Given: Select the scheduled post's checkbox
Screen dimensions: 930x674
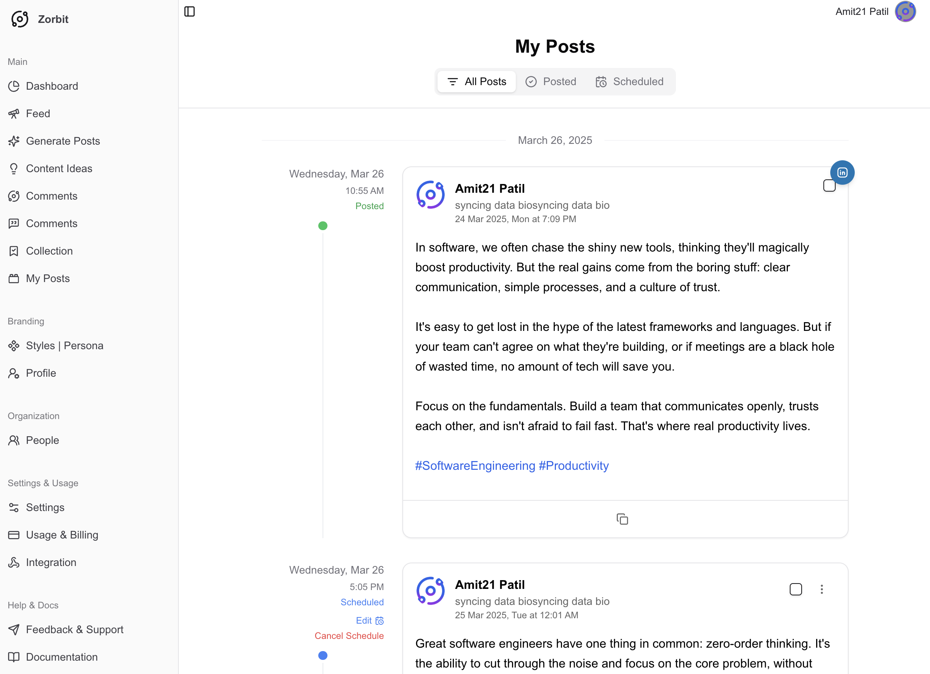Looking at the screenshot, I should pos(796,589).
